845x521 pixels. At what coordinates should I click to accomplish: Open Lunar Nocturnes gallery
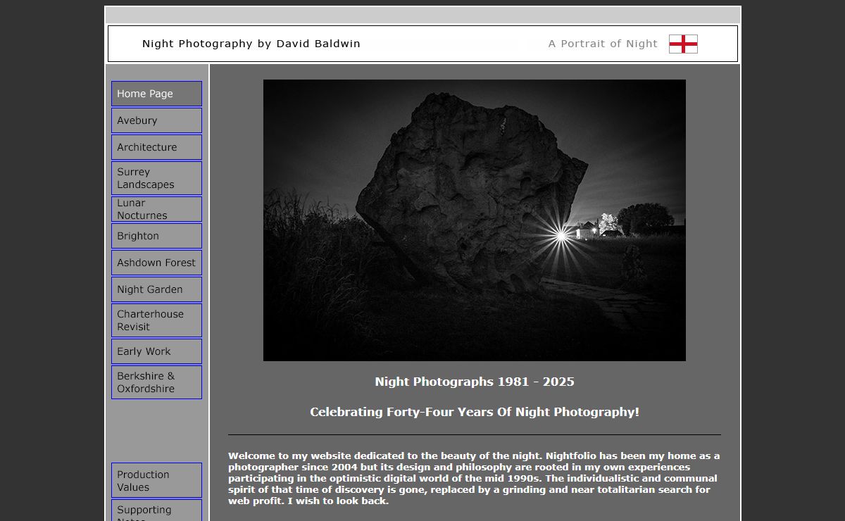pyautogui.click(x=156, y=209)
